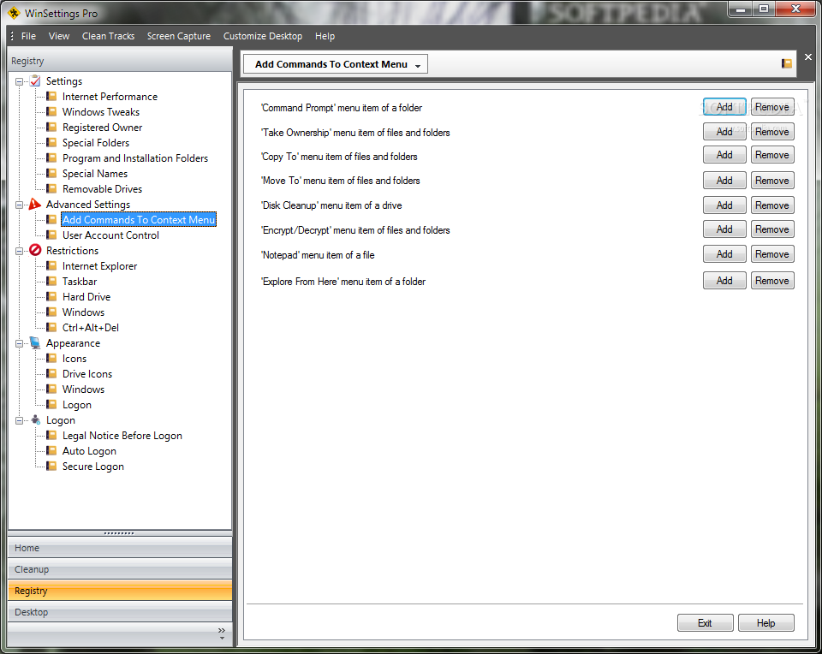Click the icon beside Drive Icons
The width and height of the screenshot is (822, 654).
51,373
